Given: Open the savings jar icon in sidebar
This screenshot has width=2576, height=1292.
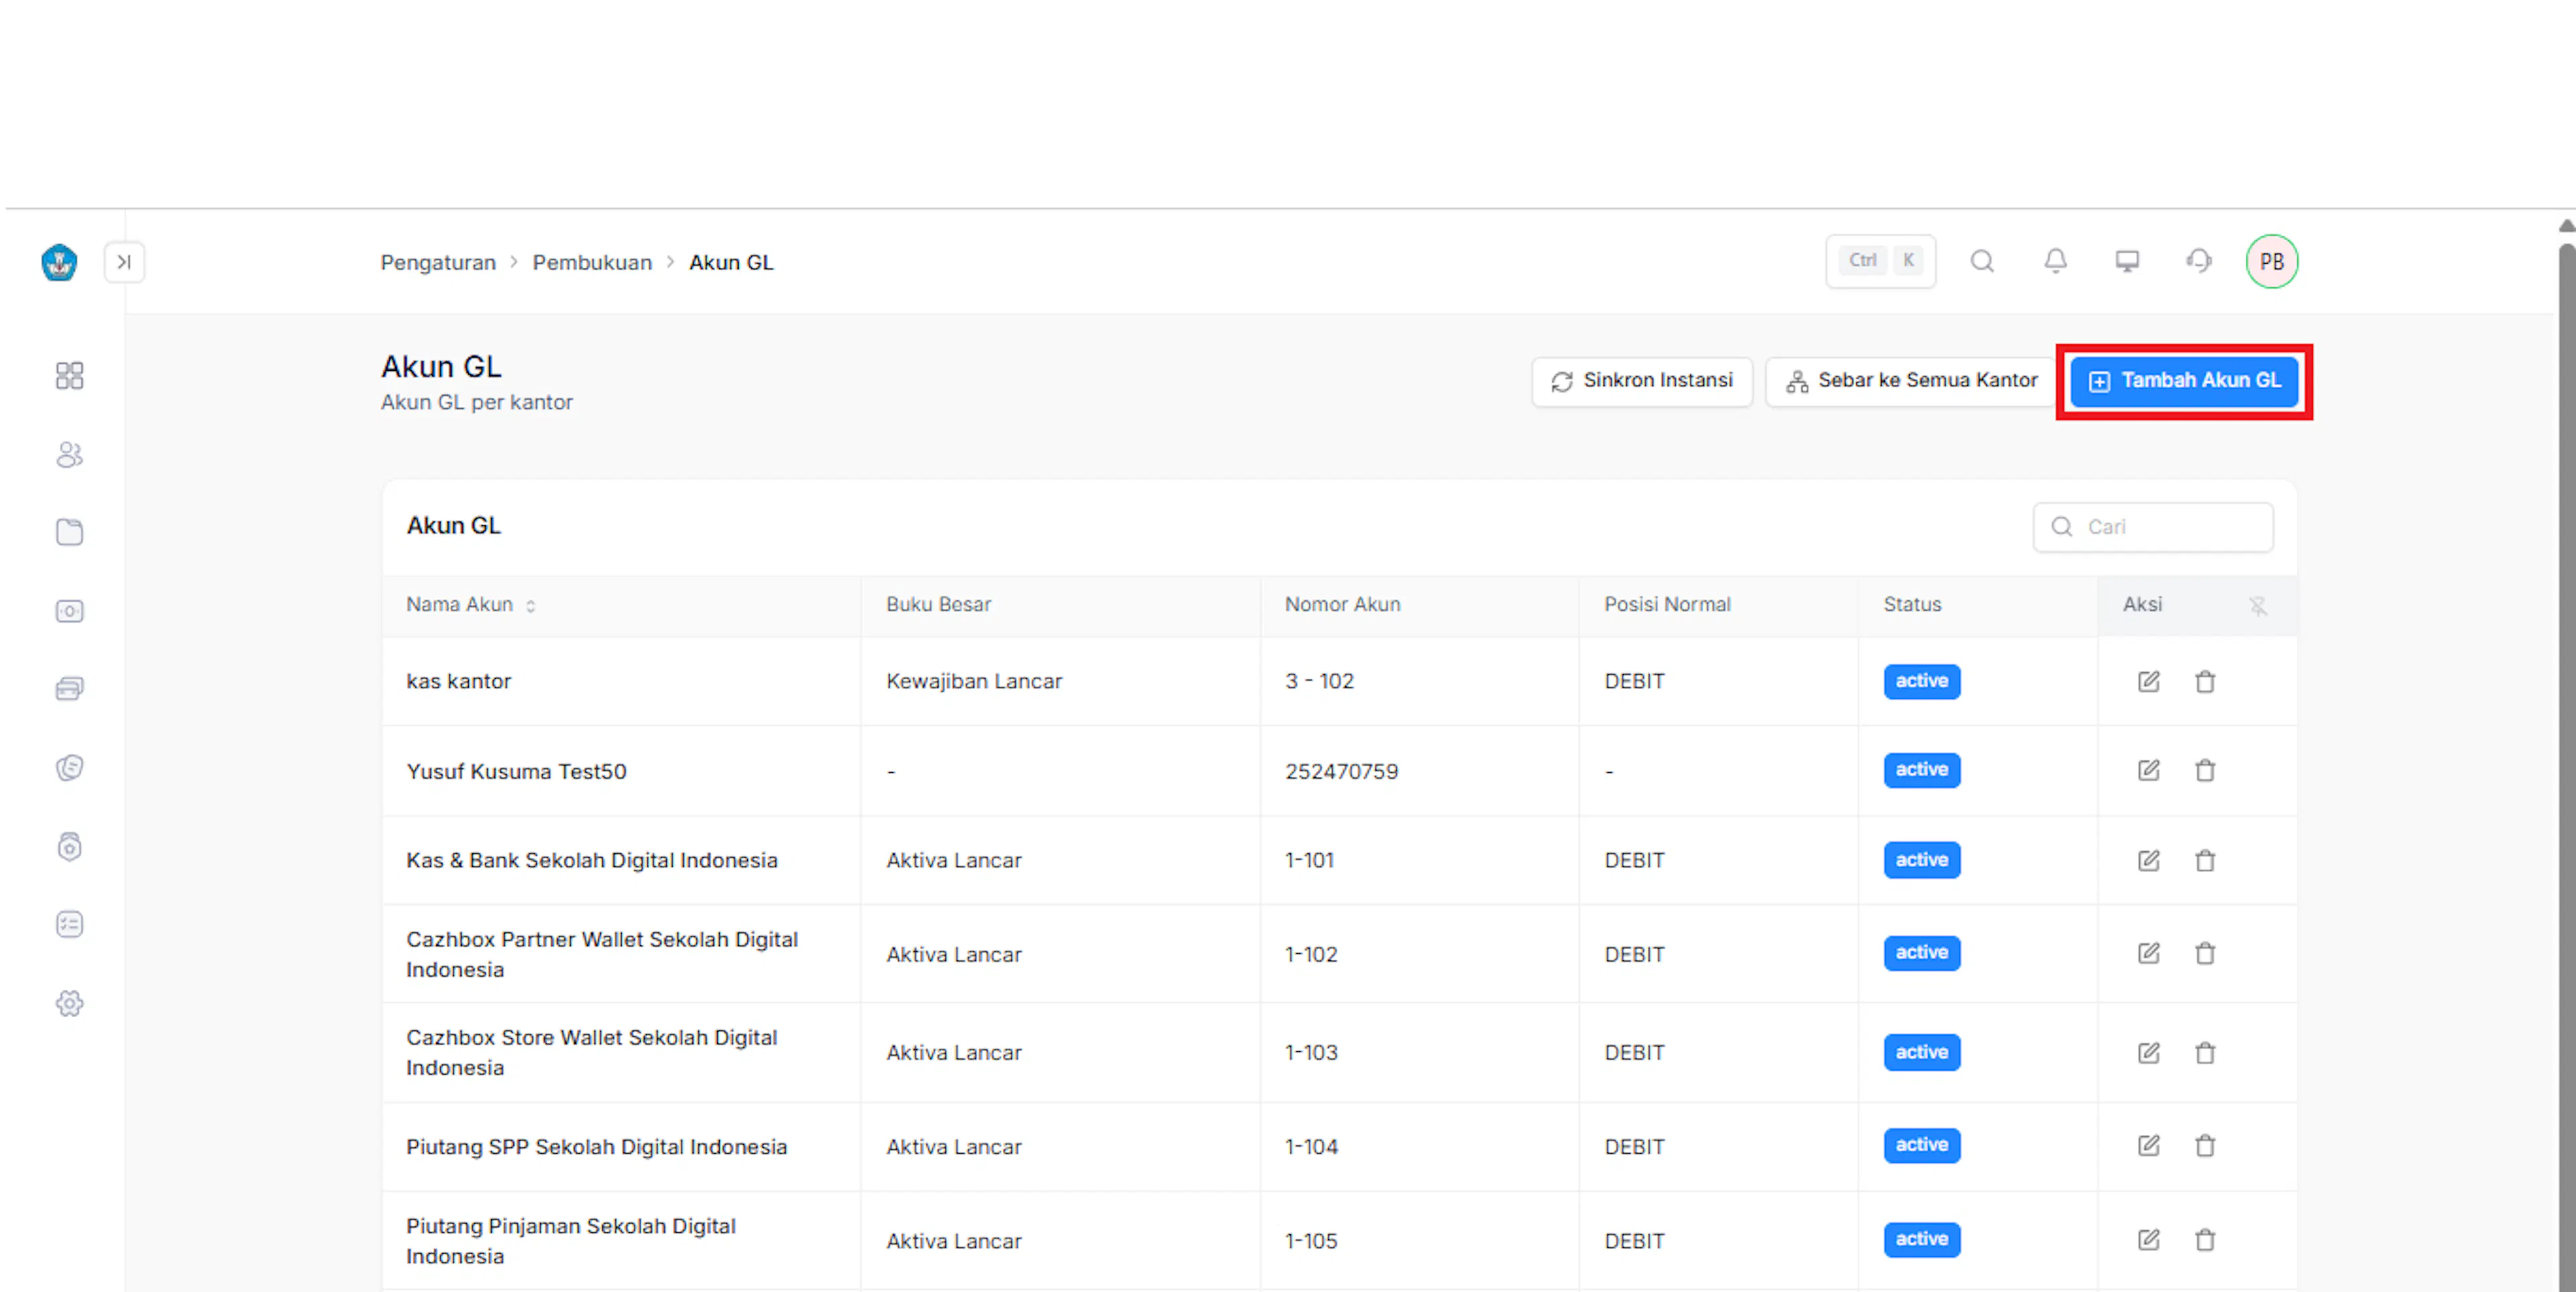Looking at the screenshot, I should click(69, 847).
